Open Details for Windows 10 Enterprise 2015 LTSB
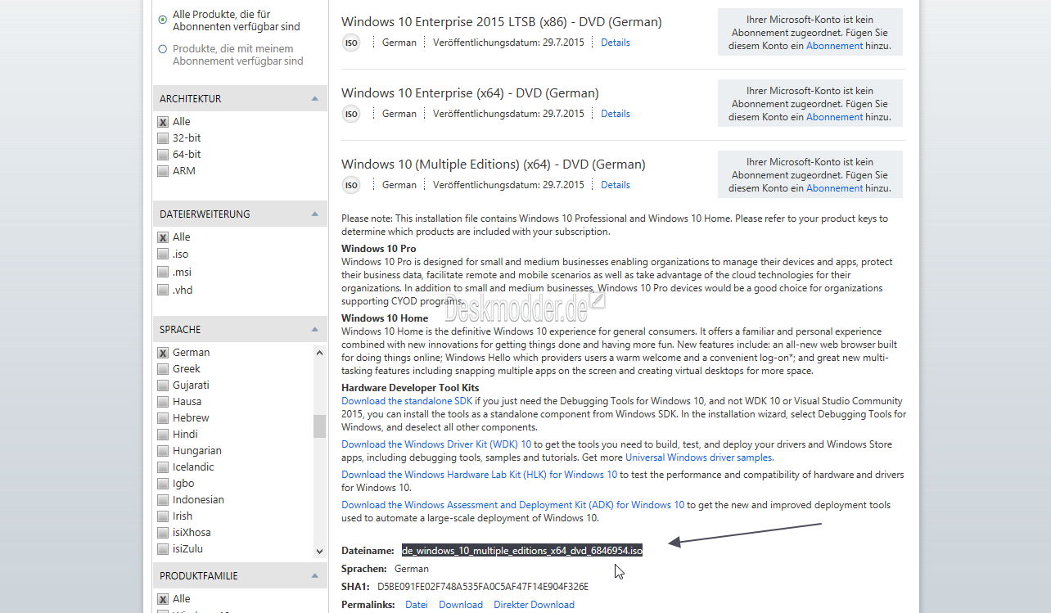The image size is (1051, 613). pyautogui.click(x=616, y=43)
